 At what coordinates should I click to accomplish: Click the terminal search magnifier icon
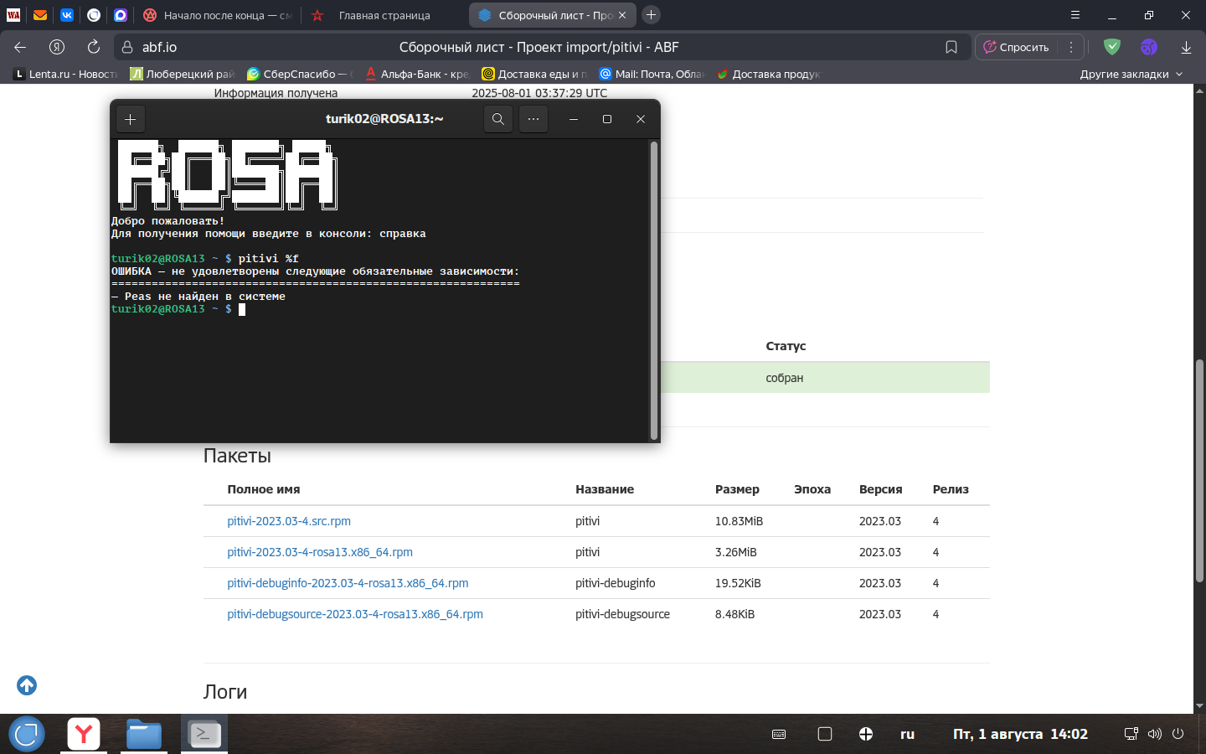pyautogui.click(x=497, y=119)
